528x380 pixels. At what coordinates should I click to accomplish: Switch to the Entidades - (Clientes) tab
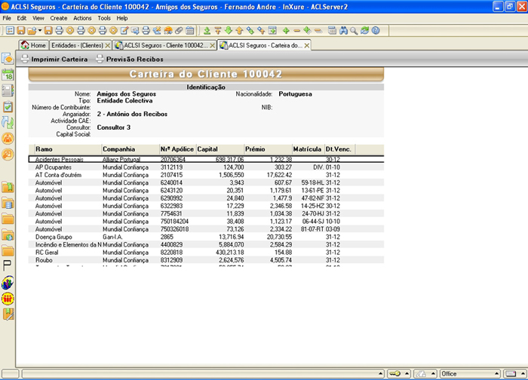pyautogui.click(x=77, y=45)
